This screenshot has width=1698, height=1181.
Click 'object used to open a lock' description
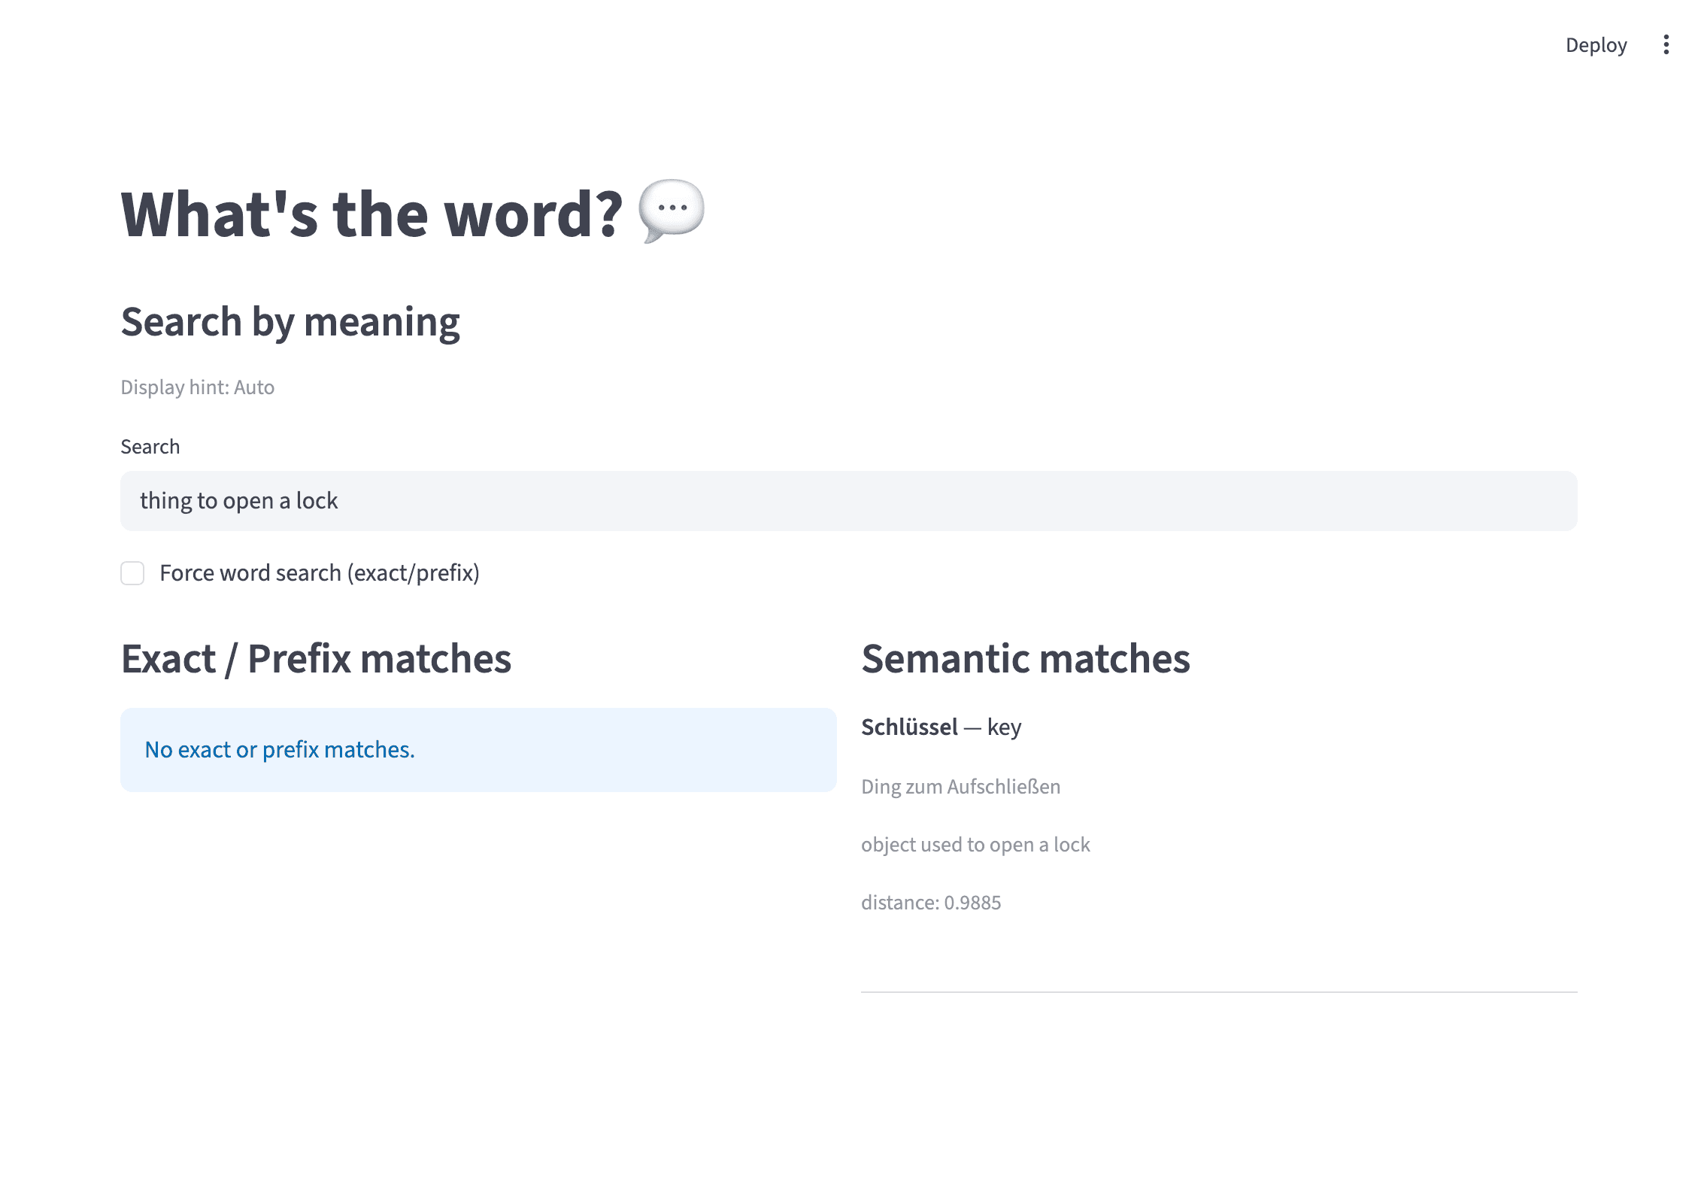pos(976,844)
